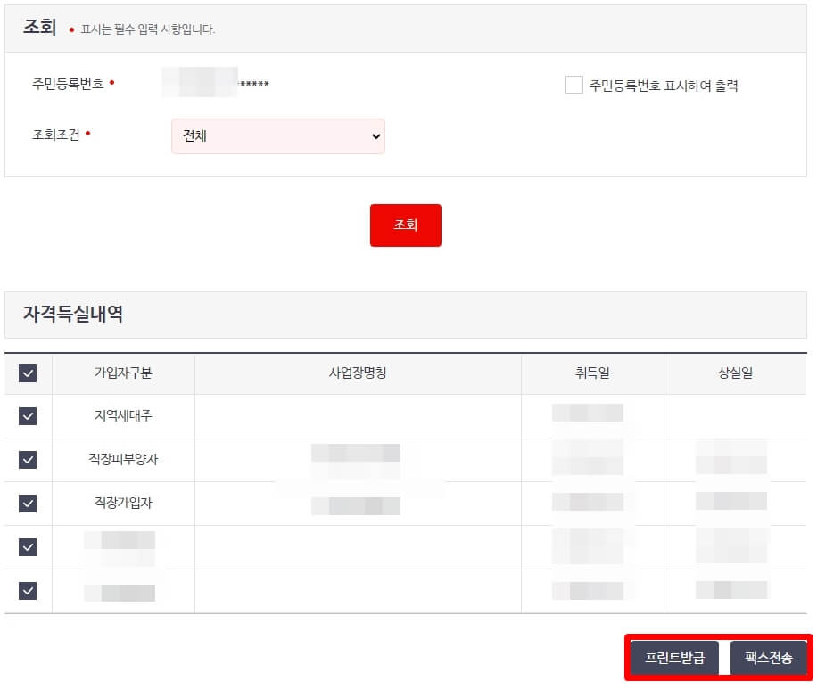Click the red 조회 search button
Image resolution: width=817 pixels, height=688 pixels.
pyautogui.click(x=405, y=225)
